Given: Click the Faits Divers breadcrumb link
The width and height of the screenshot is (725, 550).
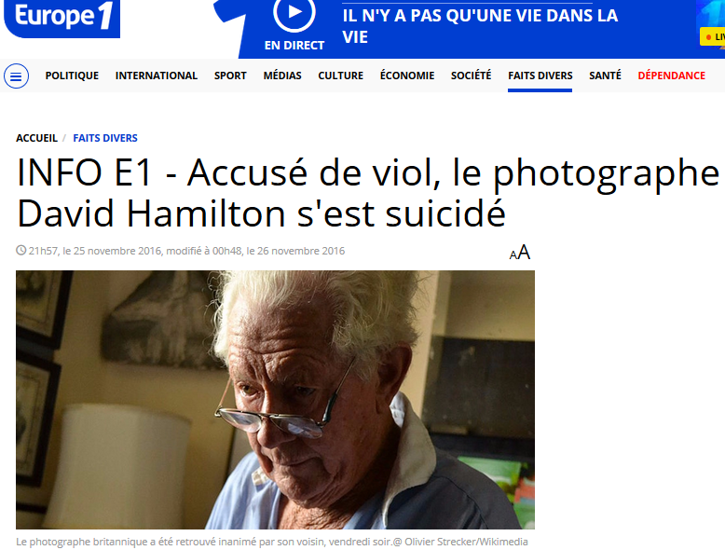Looking at the screenshot, I should coord(105,138).
